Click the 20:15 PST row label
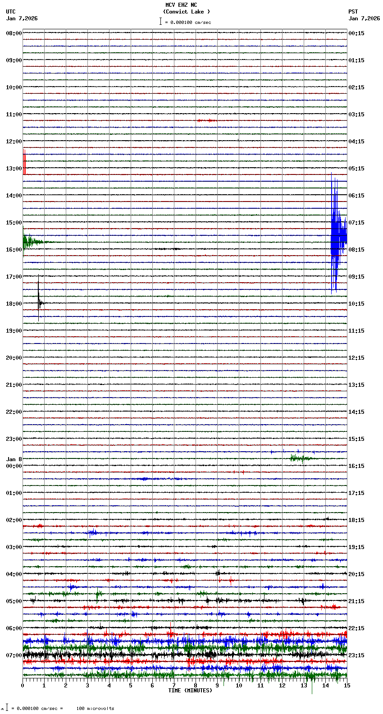 click(x=356, y=574)
